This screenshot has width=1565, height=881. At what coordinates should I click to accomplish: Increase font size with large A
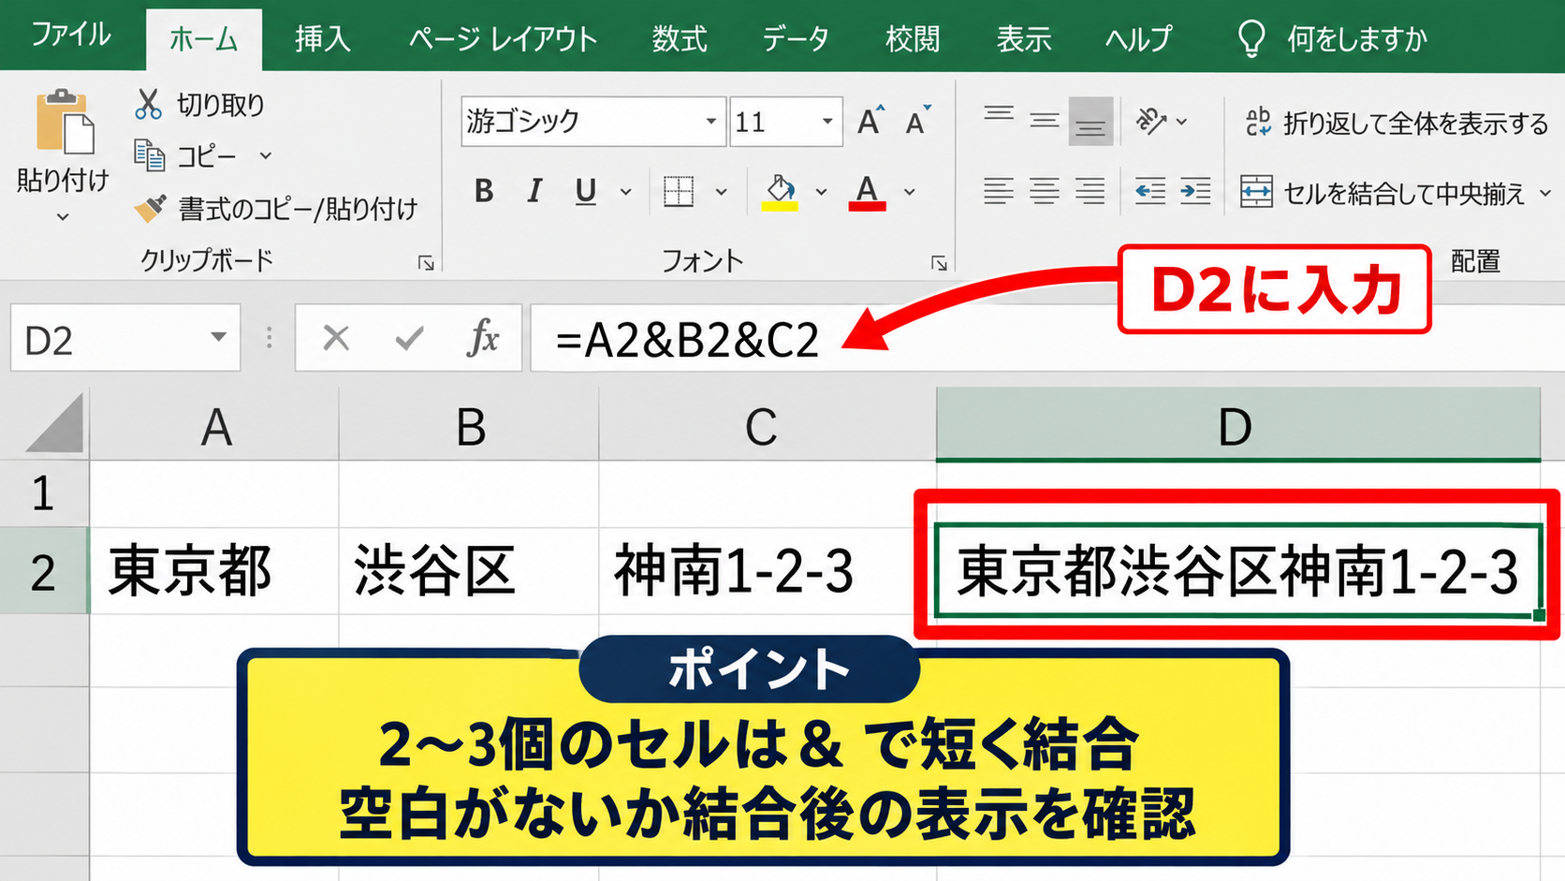tap(870, 121)
